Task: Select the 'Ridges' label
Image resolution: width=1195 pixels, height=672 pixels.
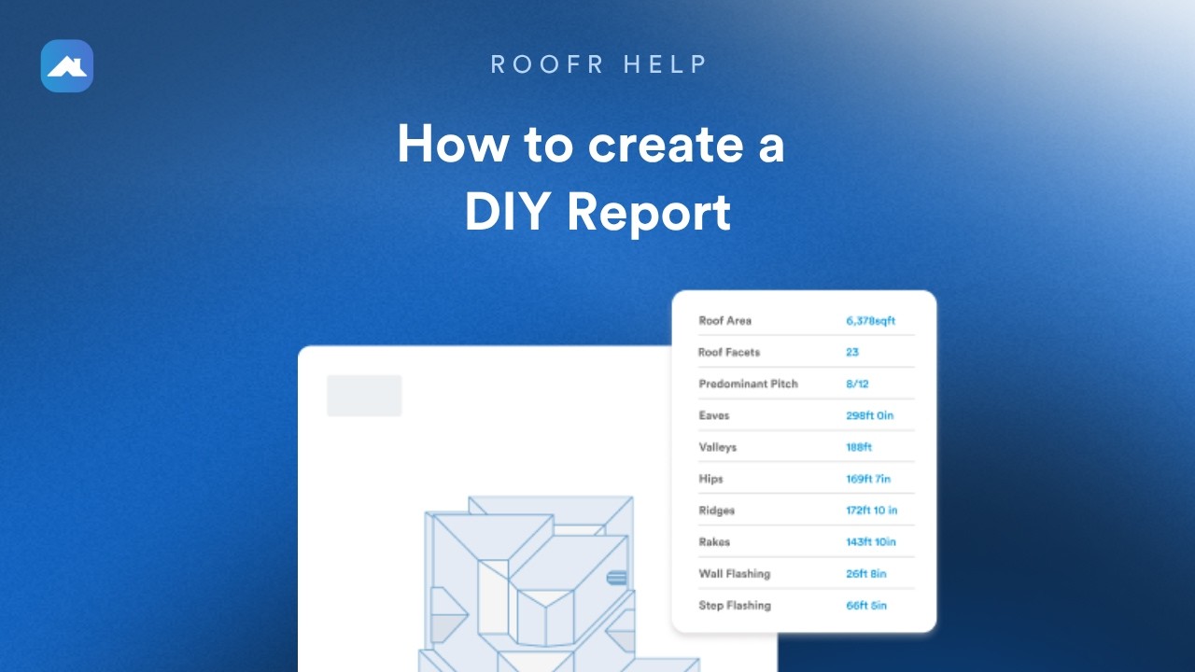Action: click(716, 511)
